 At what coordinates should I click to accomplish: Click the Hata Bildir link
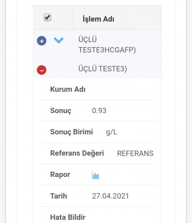(x=68, y=217)
